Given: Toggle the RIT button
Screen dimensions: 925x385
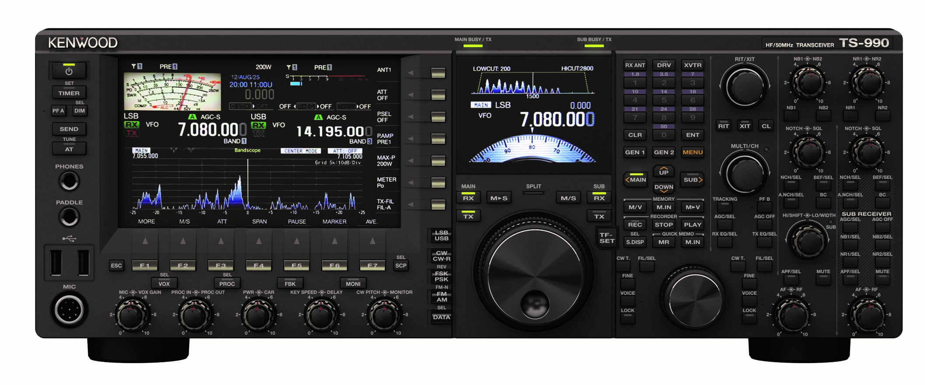Looking at the screenshot, I should point(723,126).
